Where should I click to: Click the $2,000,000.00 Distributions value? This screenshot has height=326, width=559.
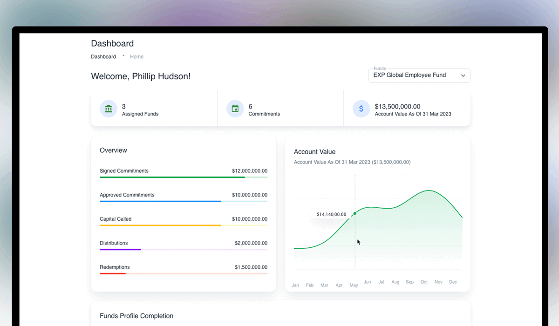tap(251, 243)
